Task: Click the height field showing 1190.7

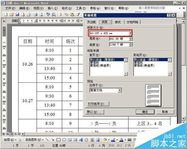Action: [x=119, y=45]
